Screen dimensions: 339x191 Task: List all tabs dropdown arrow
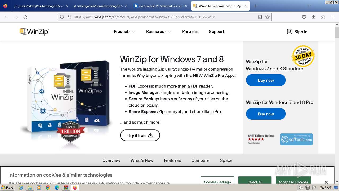[309, 6]
